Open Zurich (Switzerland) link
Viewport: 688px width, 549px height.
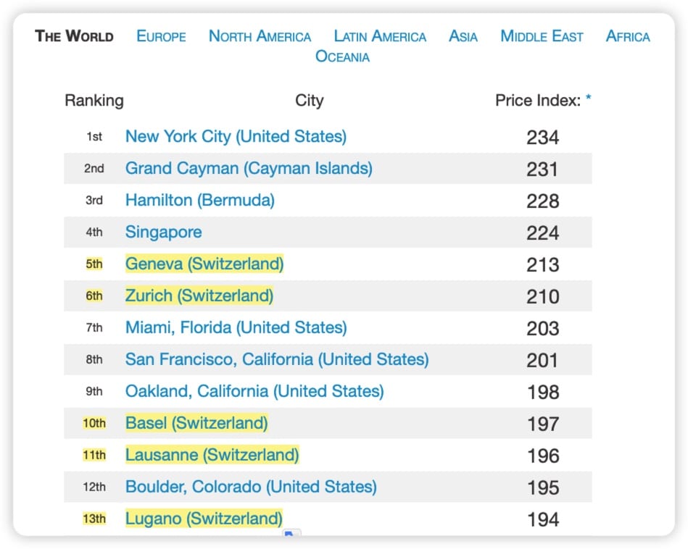pos(199,296)
